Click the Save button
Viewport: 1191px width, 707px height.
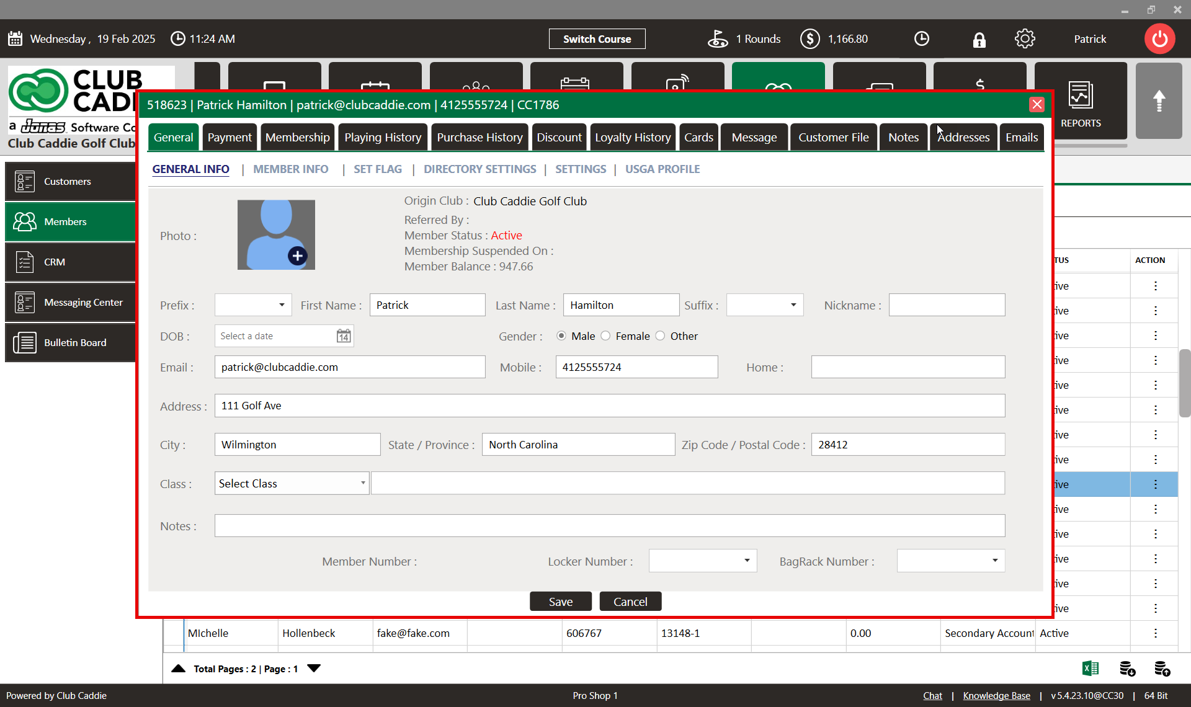coord(560,602)
